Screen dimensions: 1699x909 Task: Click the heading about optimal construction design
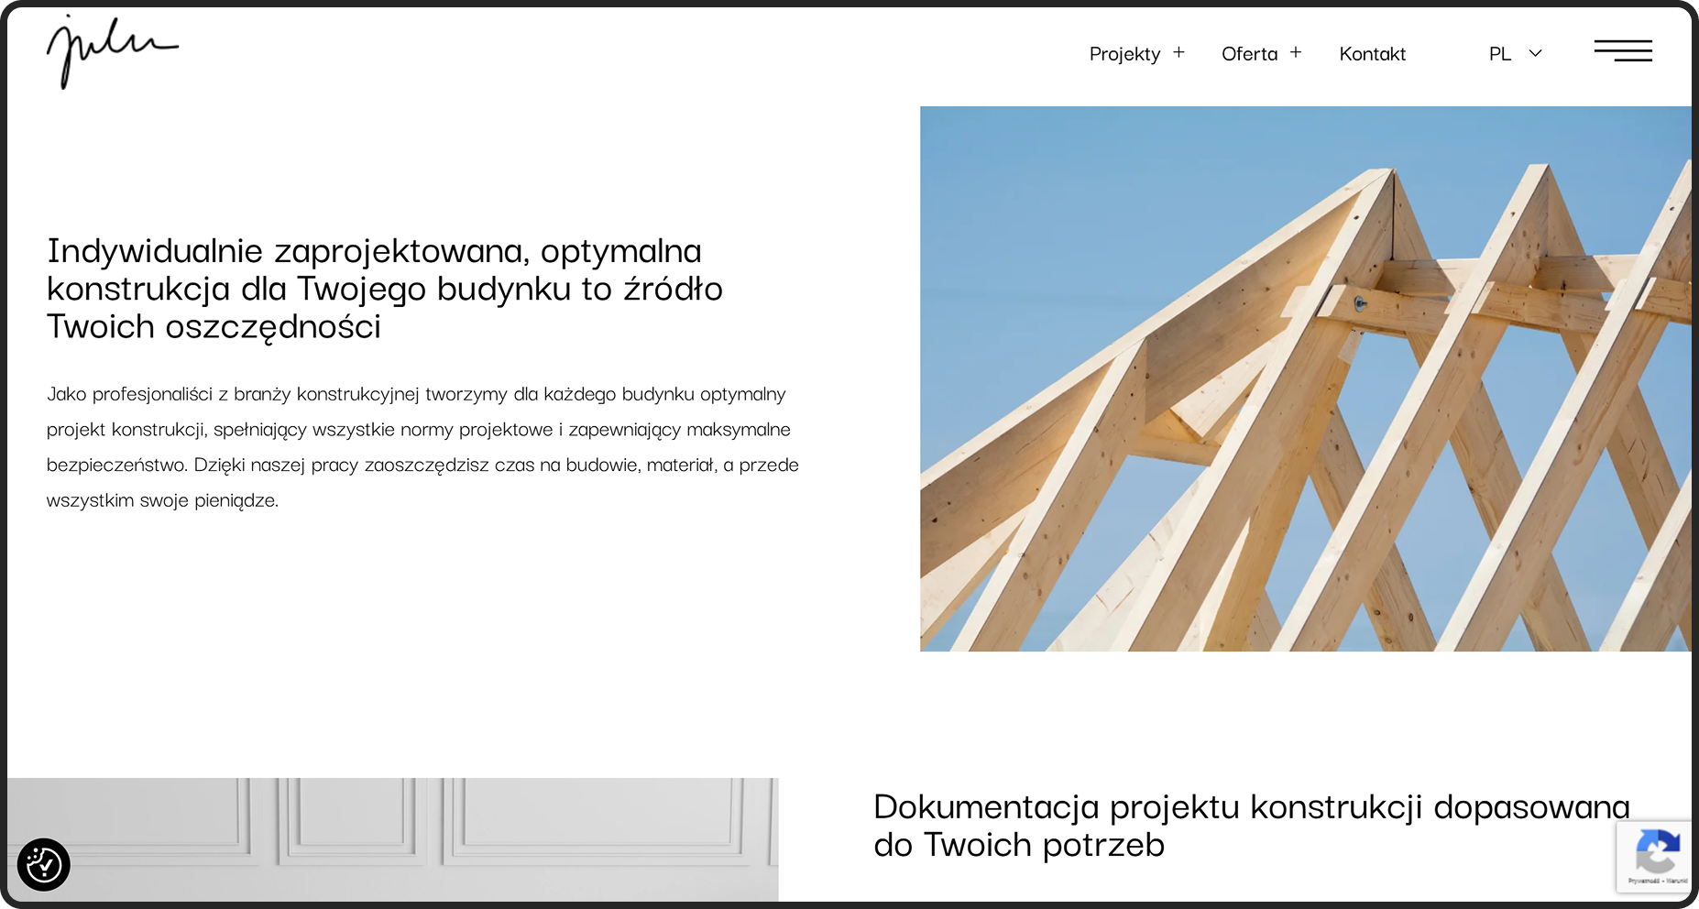[385, 288]
